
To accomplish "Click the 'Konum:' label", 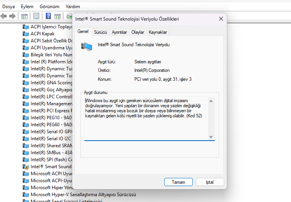I will coord(105,79).
